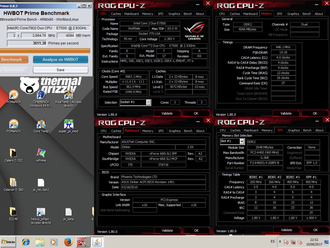Open Firefox from the taskbar
This screenshot has height=248, width=330.
(68, 242)
